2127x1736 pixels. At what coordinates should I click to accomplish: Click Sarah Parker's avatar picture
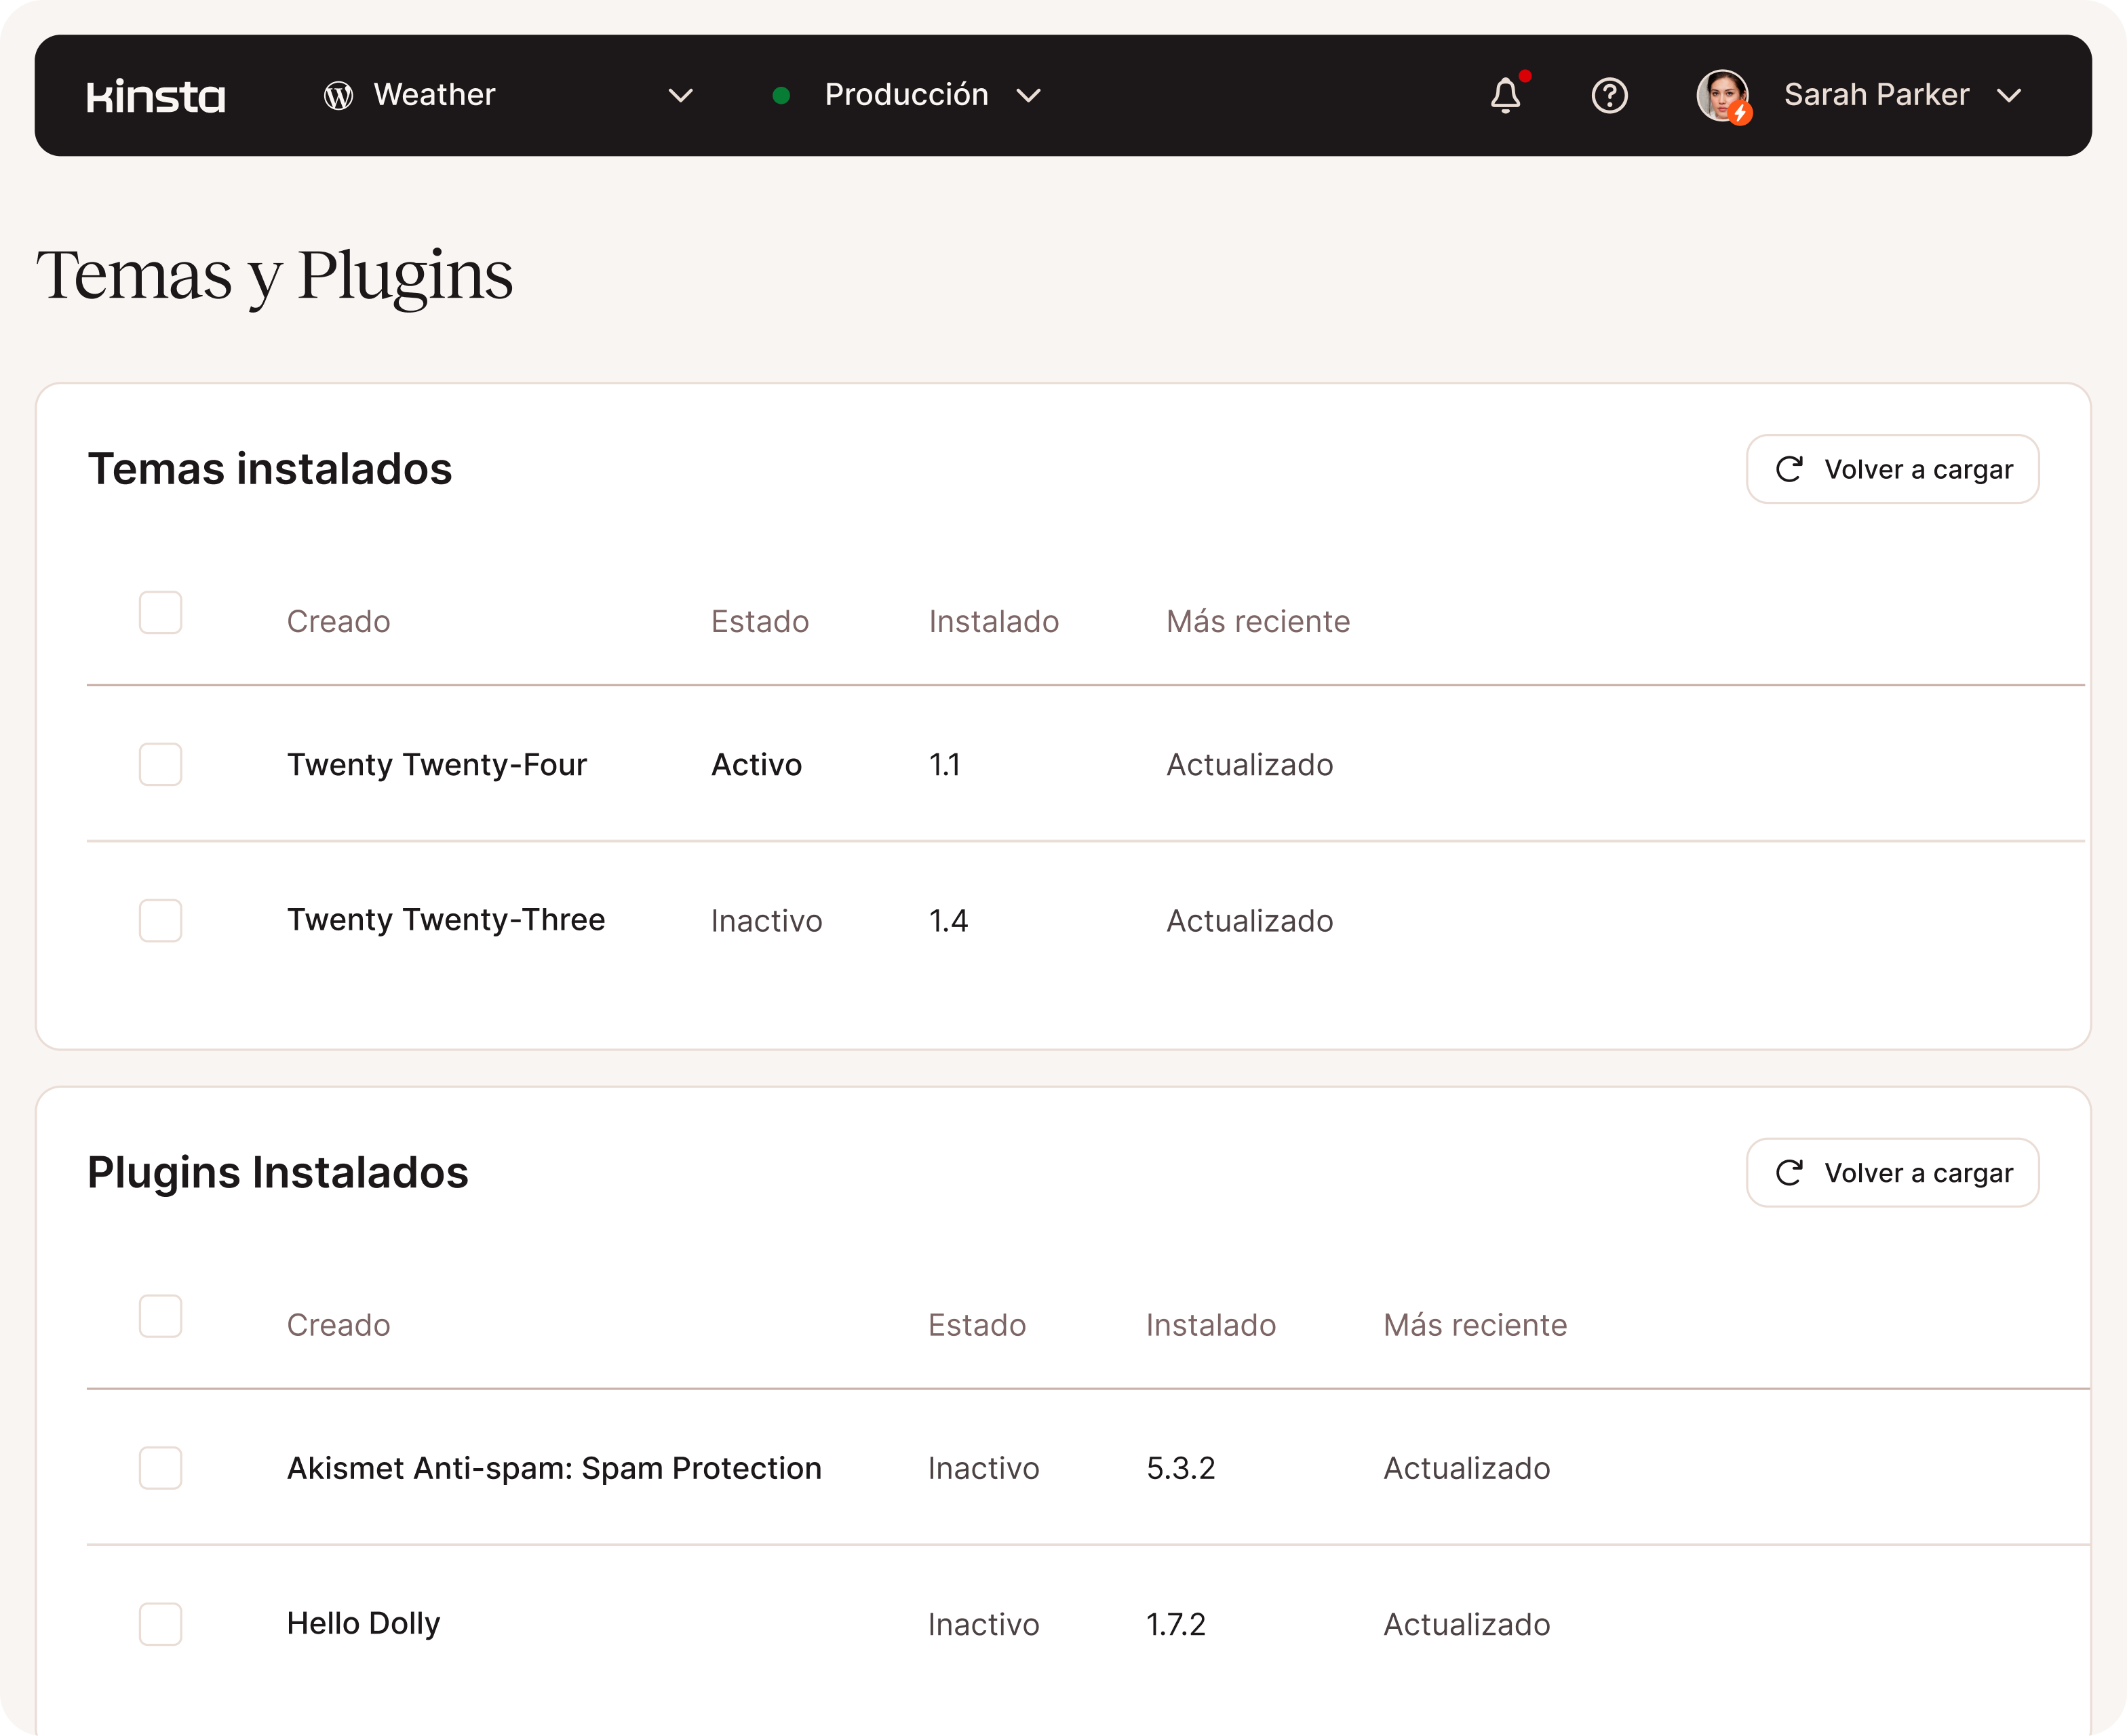click(x=1722, y=96)
